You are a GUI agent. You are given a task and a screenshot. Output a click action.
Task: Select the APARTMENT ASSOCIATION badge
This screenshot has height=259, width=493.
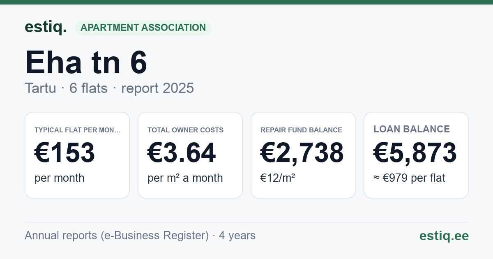pyautogui.click(x=143, y=28)
